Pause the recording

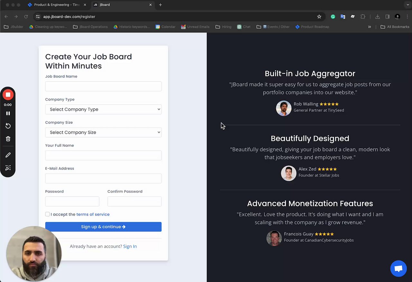pyautogui.click(x=8, y=113)
